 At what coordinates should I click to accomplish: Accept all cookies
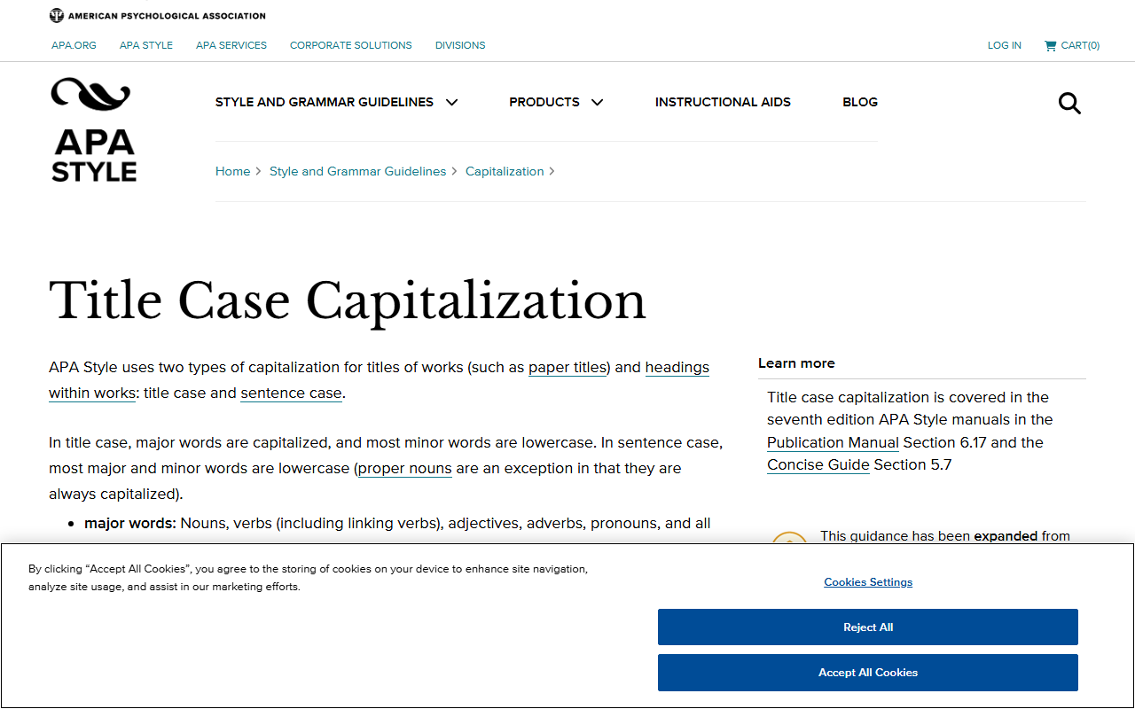(x=868, y=673)
